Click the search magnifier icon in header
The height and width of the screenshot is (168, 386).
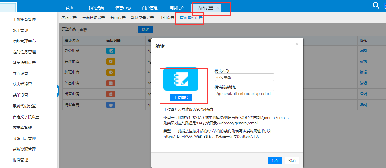click(376, 5)
